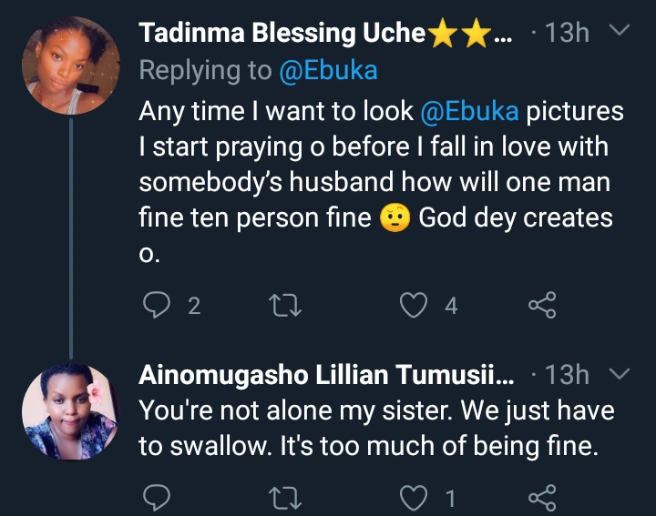This screenshot has width=656, height=516.
Task: Visit Ainomugasho Lillian Tumusii's profile via her name
Action: coord(326,375)
